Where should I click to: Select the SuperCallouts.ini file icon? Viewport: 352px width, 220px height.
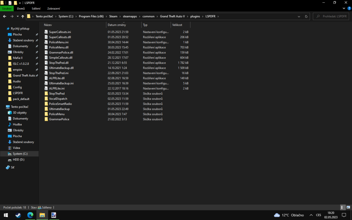46,32
